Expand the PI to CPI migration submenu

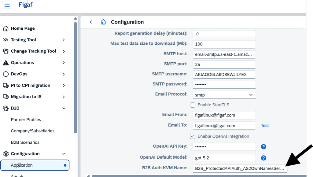[64, 85]
